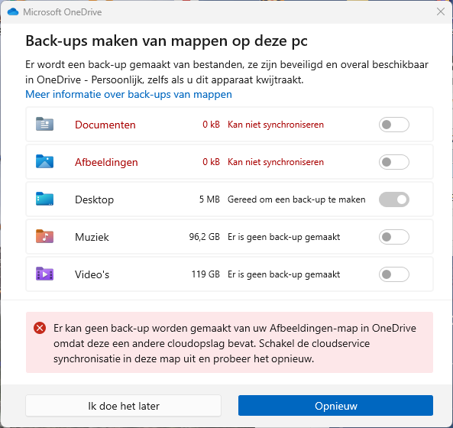Click the Muziek 96,2 GB size text
453x428 pixels.
click(204, 237)
